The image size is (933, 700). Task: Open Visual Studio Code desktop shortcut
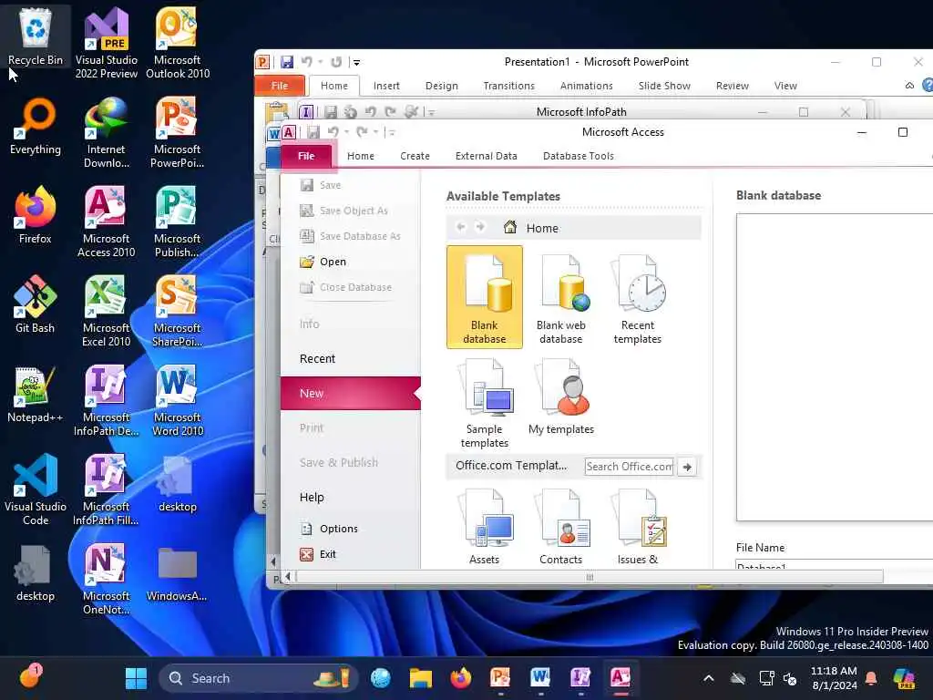tap(36, 489)
